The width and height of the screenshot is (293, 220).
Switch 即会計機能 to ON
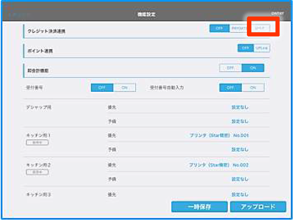click(x=253, y=68)
